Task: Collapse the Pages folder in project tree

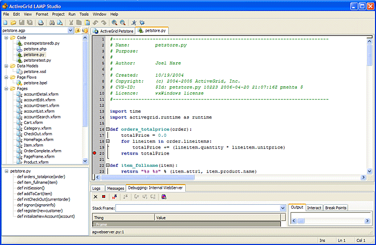Action: (x=6, y=88)
